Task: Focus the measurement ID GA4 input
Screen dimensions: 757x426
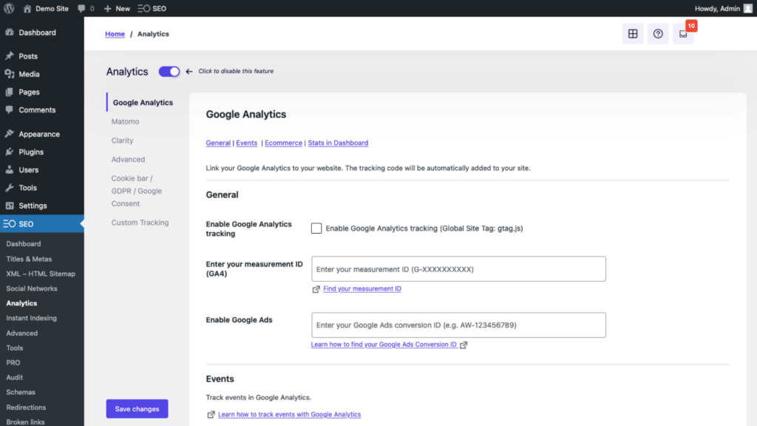Action: point(458,269)
